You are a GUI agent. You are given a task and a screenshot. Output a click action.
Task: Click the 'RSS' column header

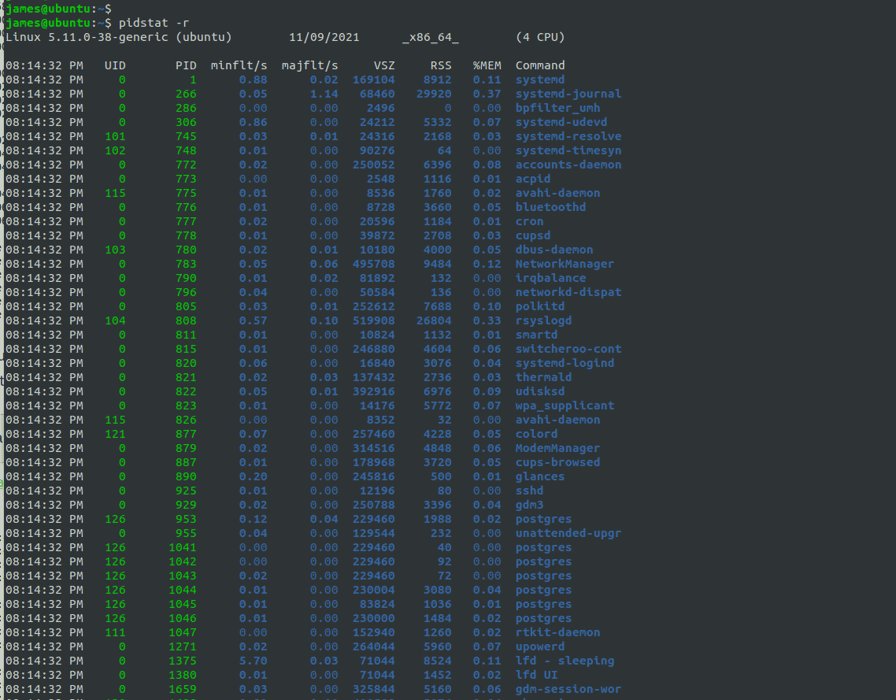click(x=441, y=65)
